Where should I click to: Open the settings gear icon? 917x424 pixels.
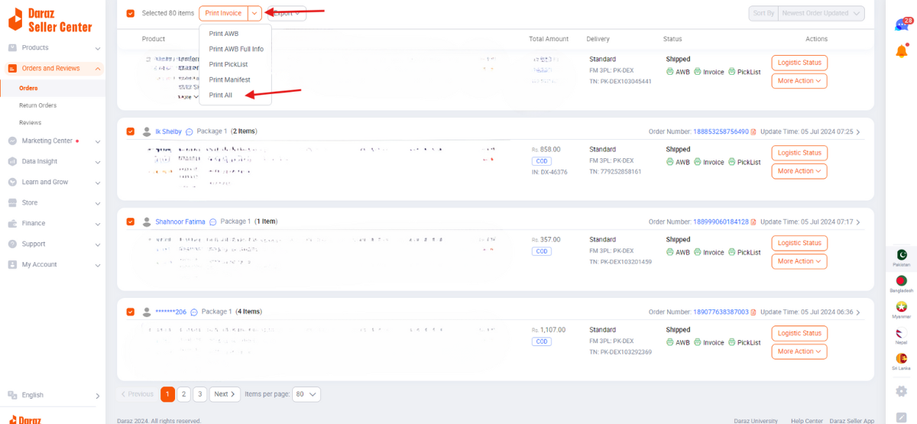click(901, 391)
